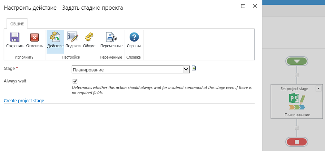Switch to the ОБЩИЕ ribbon tab

click(x=17, y=24)
